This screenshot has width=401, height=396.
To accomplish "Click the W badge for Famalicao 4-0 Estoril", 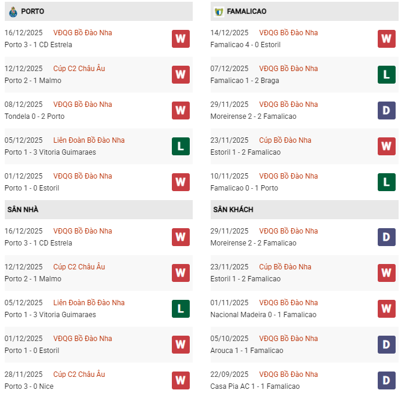I will click(387, 39).
